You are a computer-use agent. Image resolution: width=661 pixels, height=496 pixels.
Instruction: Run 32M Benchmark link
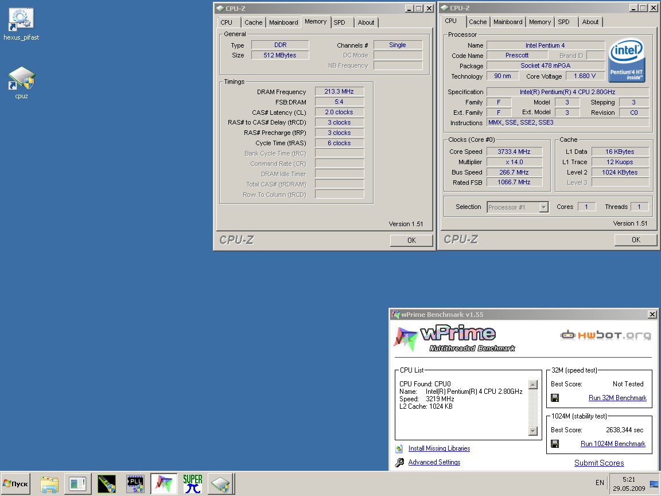tap(617, 398)
